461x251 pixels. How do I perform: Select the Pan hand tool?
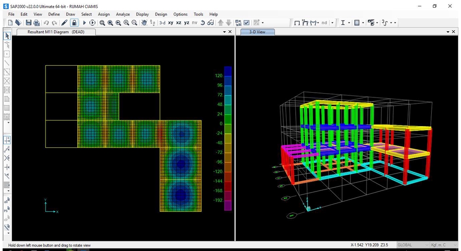pos(145,23)
